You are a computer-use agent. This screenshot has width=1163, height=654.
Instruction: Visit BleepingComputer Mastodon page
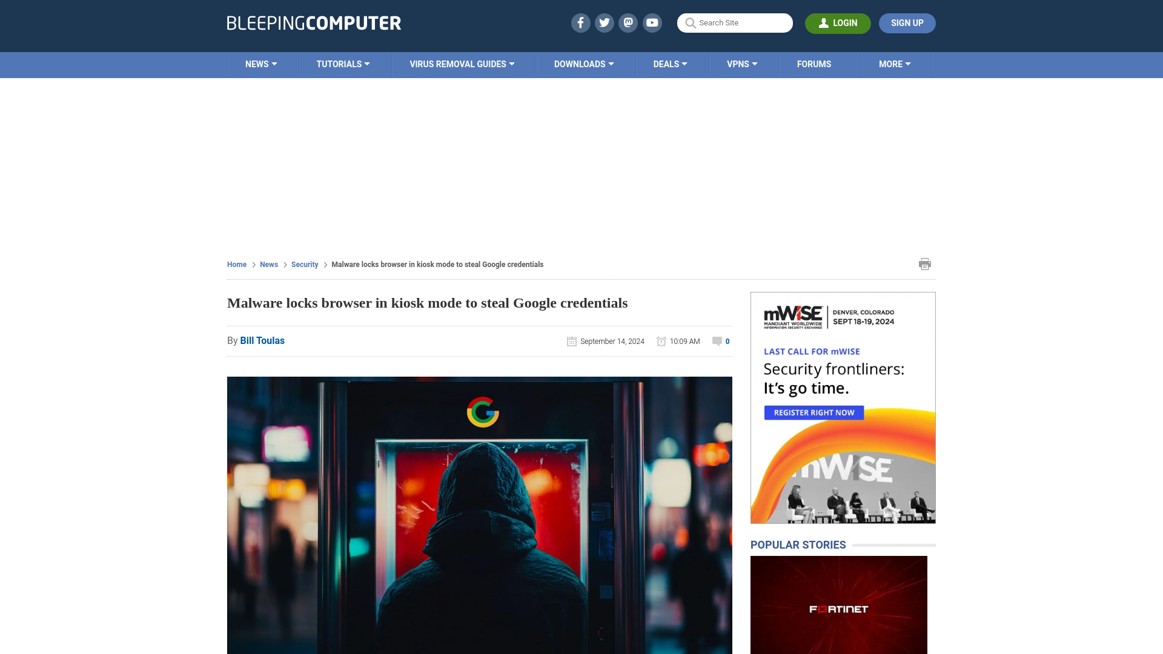(629, 22)
